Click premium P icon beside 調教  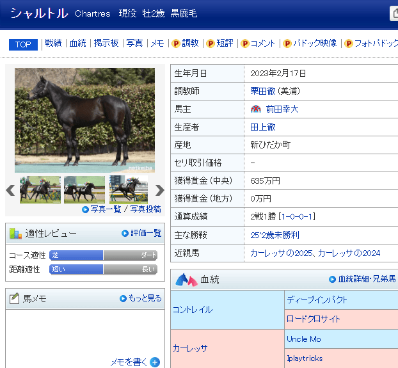176,44
